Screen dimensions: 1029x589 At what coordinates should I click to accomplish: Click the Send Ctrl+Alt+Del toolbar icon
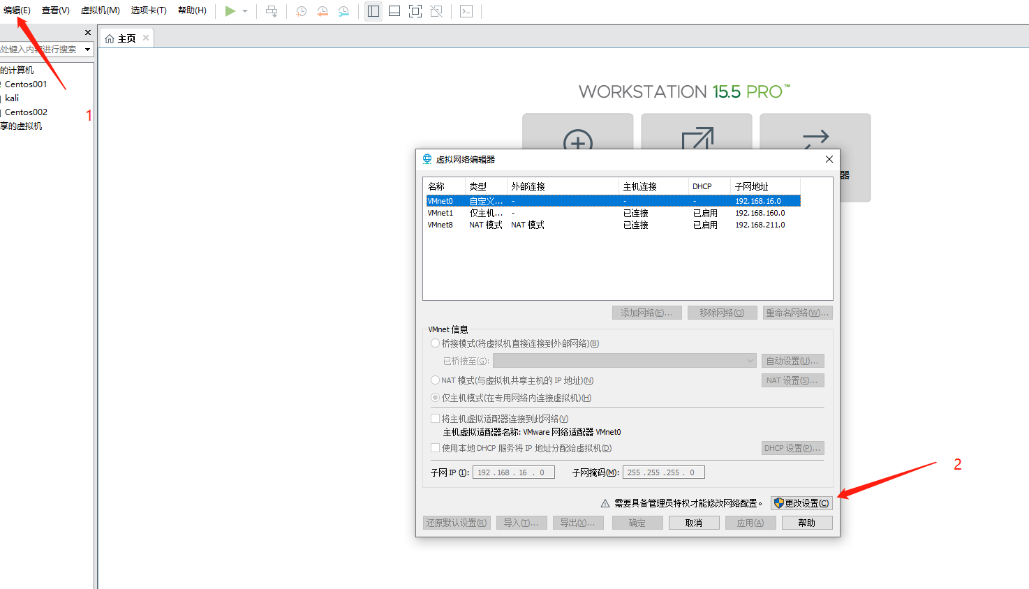[272, 11]
